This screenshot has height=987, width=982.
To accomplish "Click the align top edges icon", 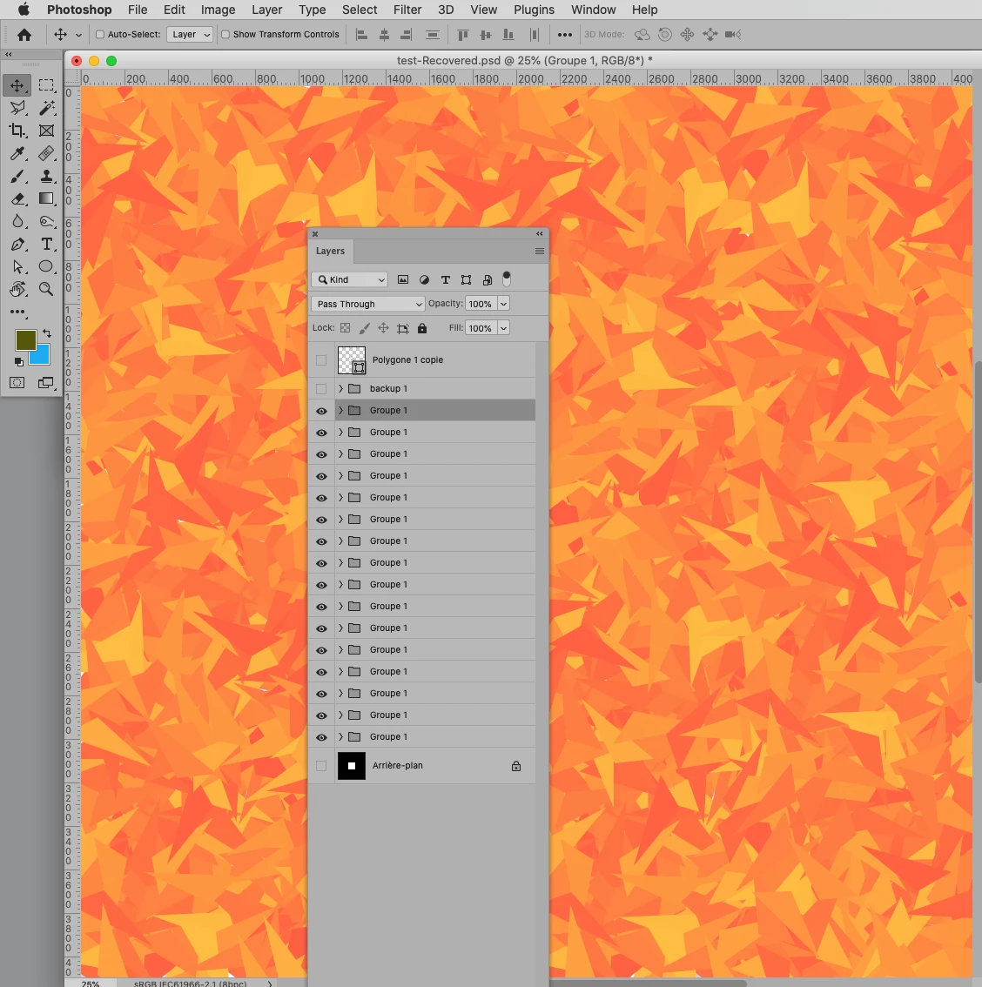I will (462, 35).
